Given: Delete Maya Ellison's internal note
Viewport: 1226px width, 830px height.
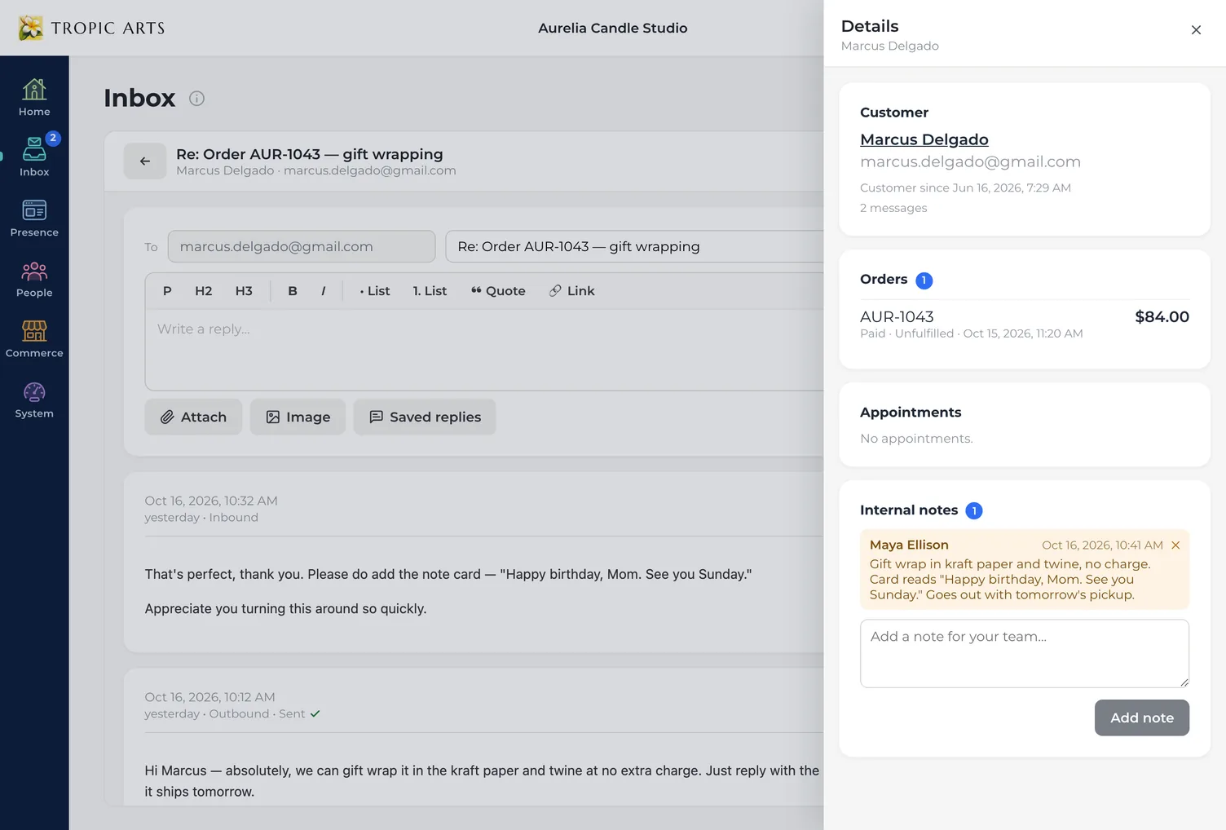Looking at the screenshot, I should (x=1175, y=545).
